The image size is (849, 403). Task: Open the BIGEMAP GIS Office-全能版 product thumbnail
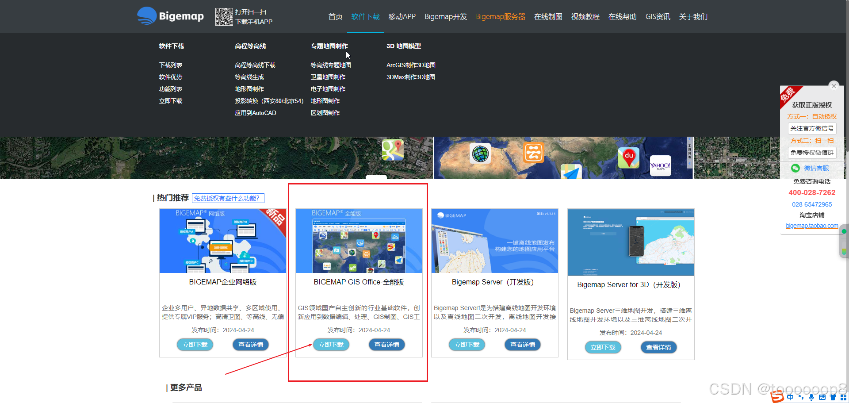click(x=359, y=241)
